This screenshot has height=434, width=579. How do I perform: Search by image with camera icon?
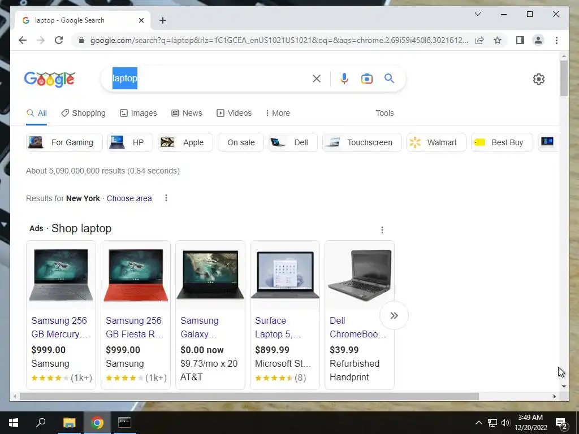(366, 79)
